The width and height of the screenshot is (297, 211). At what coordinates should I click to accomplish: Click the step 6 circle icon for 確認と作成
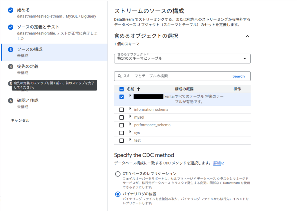11,101
